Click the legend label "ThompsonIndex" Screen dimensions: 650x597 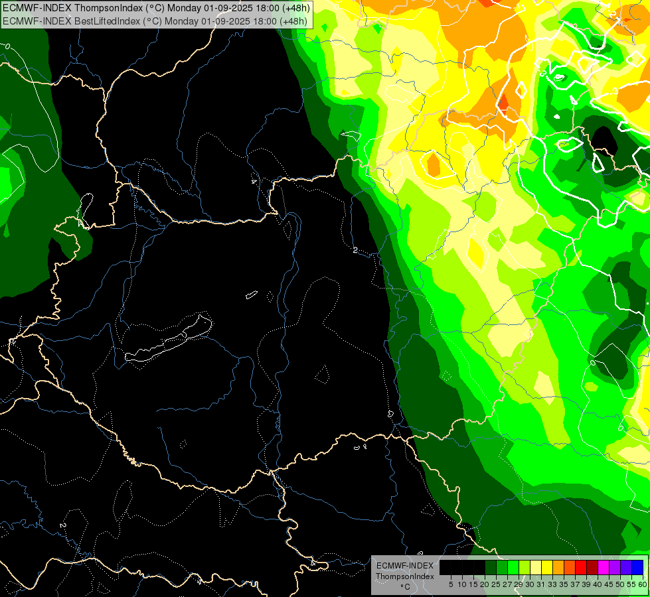tap(405, 576)
